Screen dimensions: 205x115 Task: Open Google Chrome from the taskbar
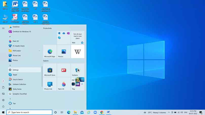(x=102, y=112)
